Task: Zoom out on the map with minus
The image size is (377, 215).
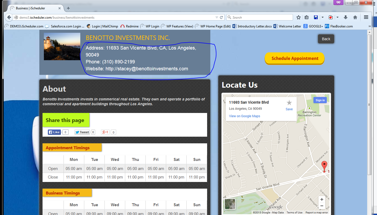Action: (322, 206)
